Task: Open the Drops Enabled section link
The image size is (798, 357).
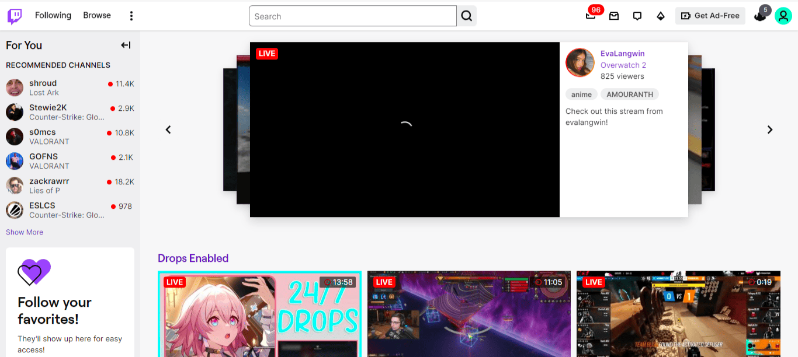Action: pos(193,258)
